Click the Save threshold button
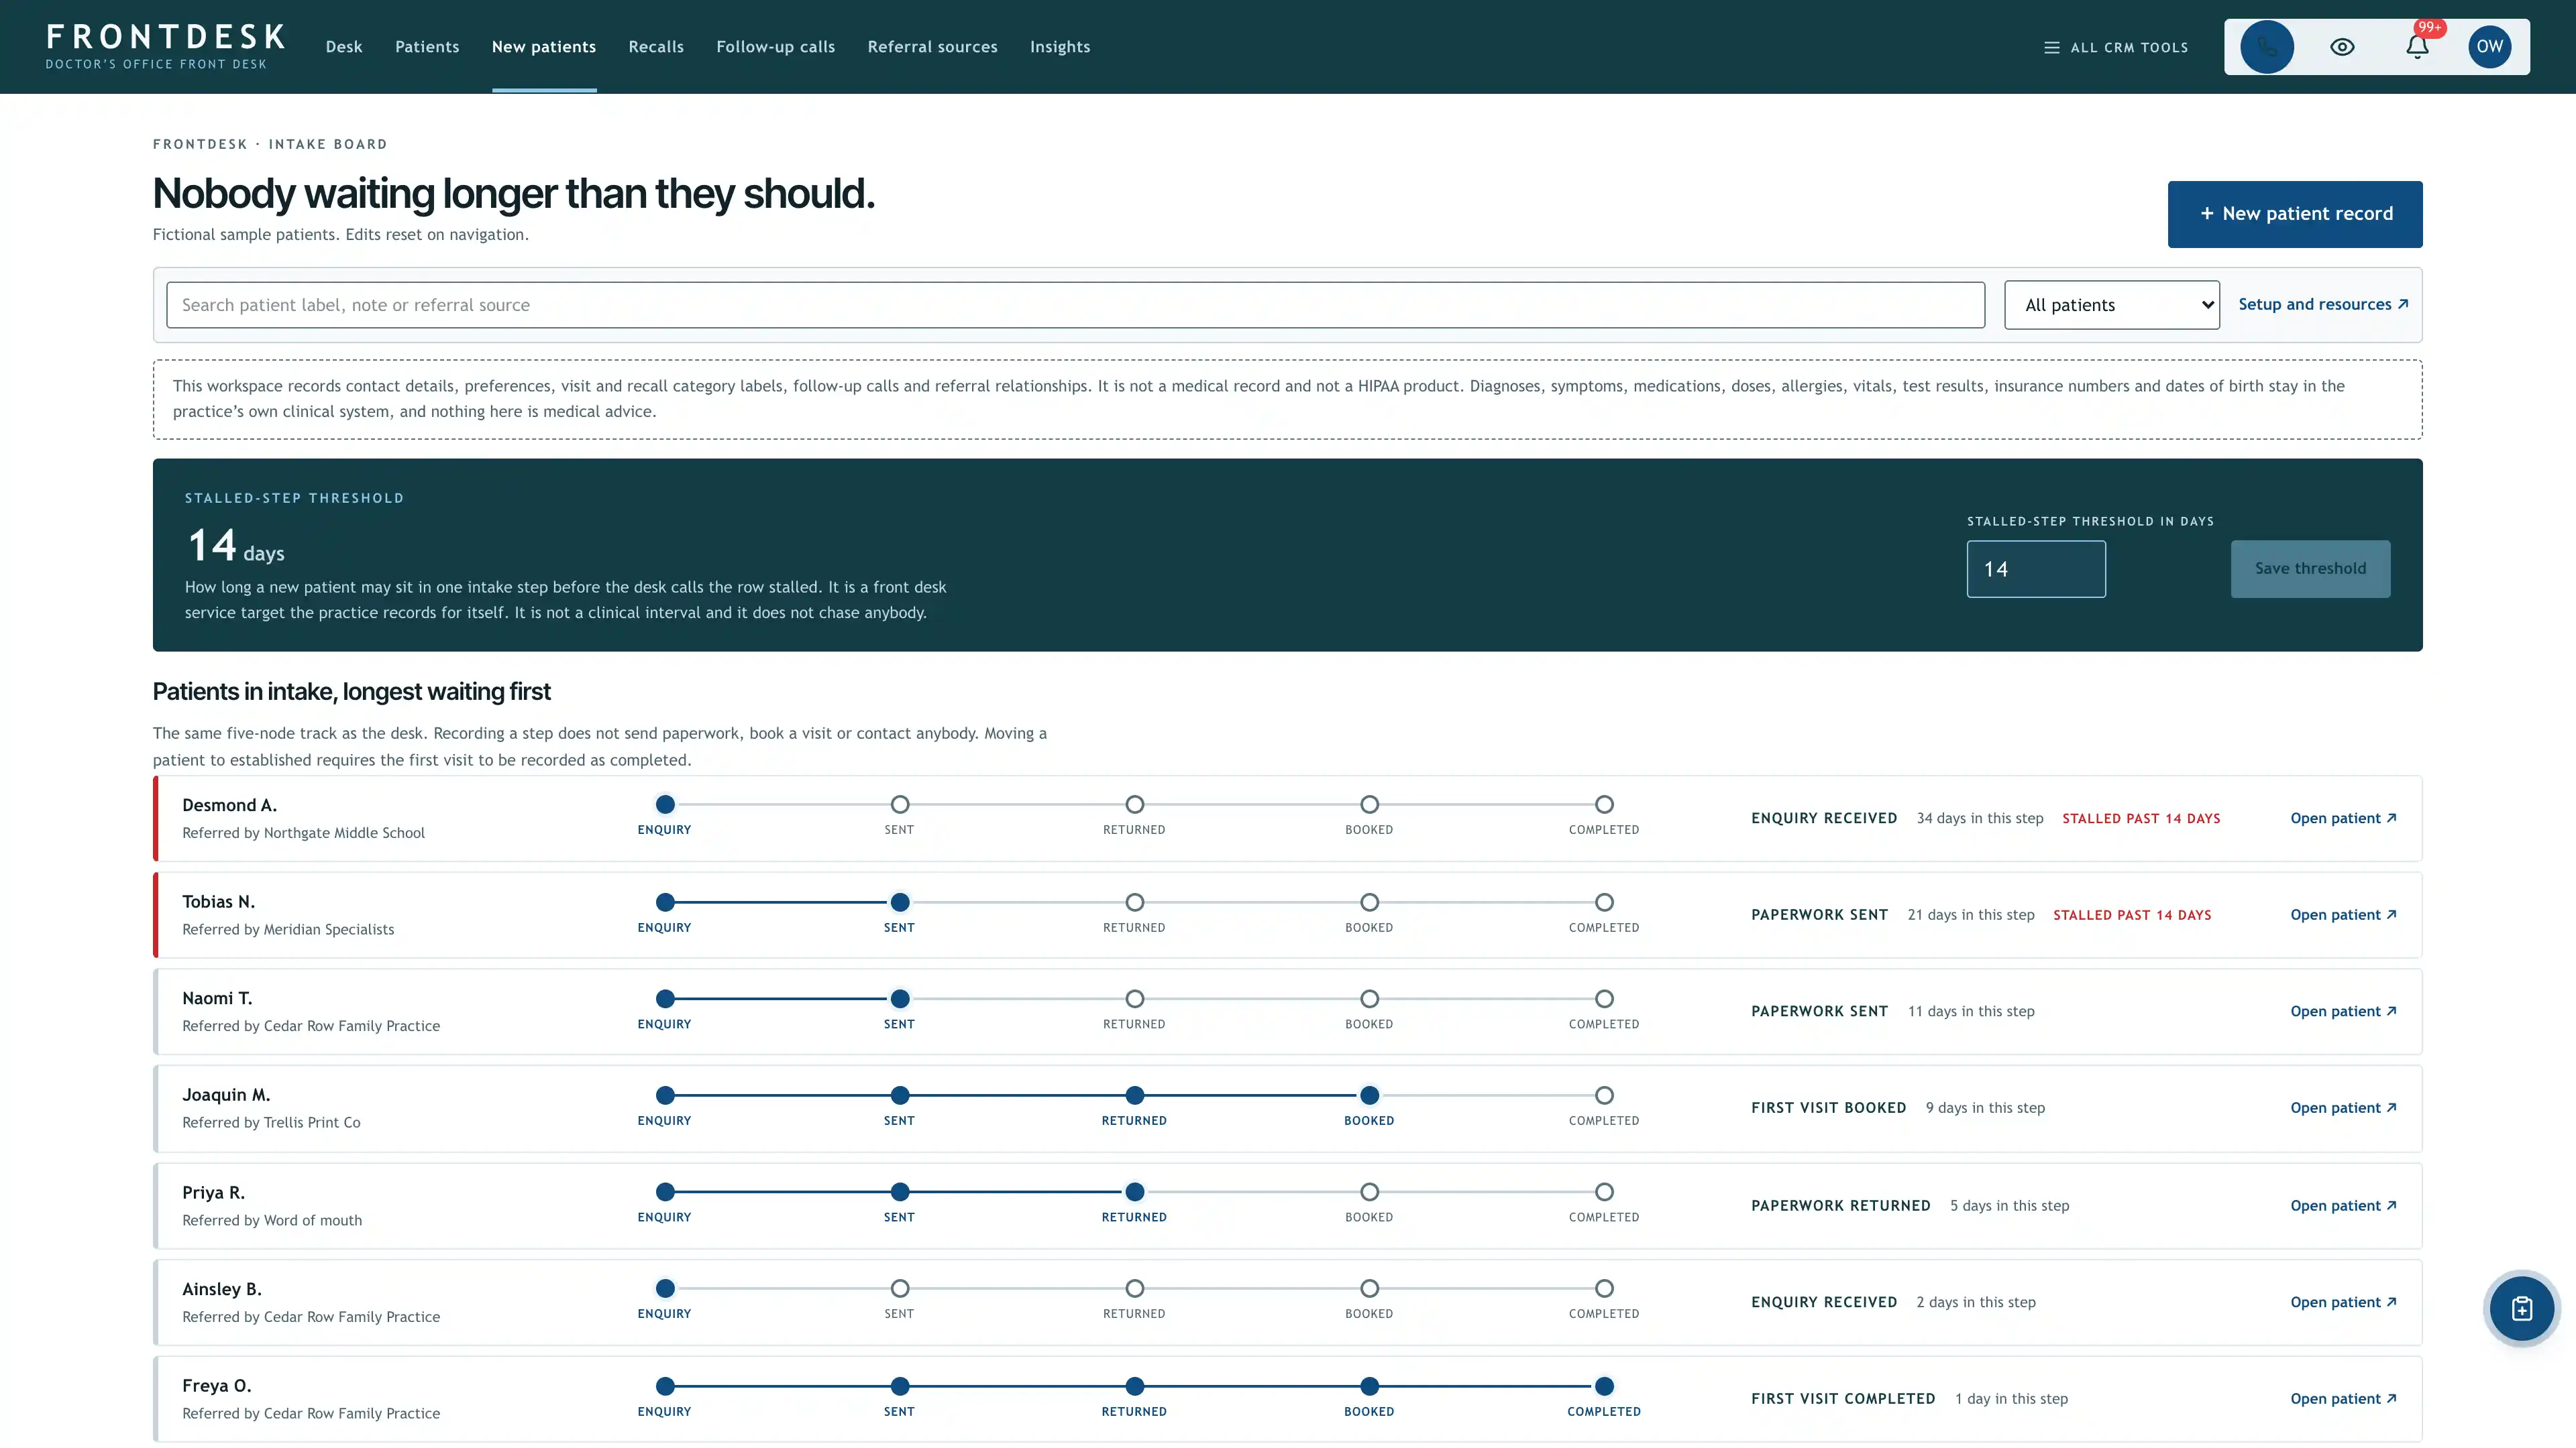Screen dimensions: 2576x1448 [2310, 570]
